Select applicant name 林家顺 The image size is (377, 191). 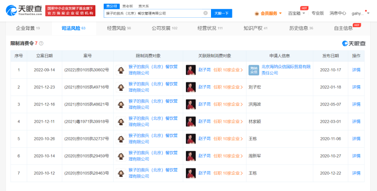pos(254,122)
